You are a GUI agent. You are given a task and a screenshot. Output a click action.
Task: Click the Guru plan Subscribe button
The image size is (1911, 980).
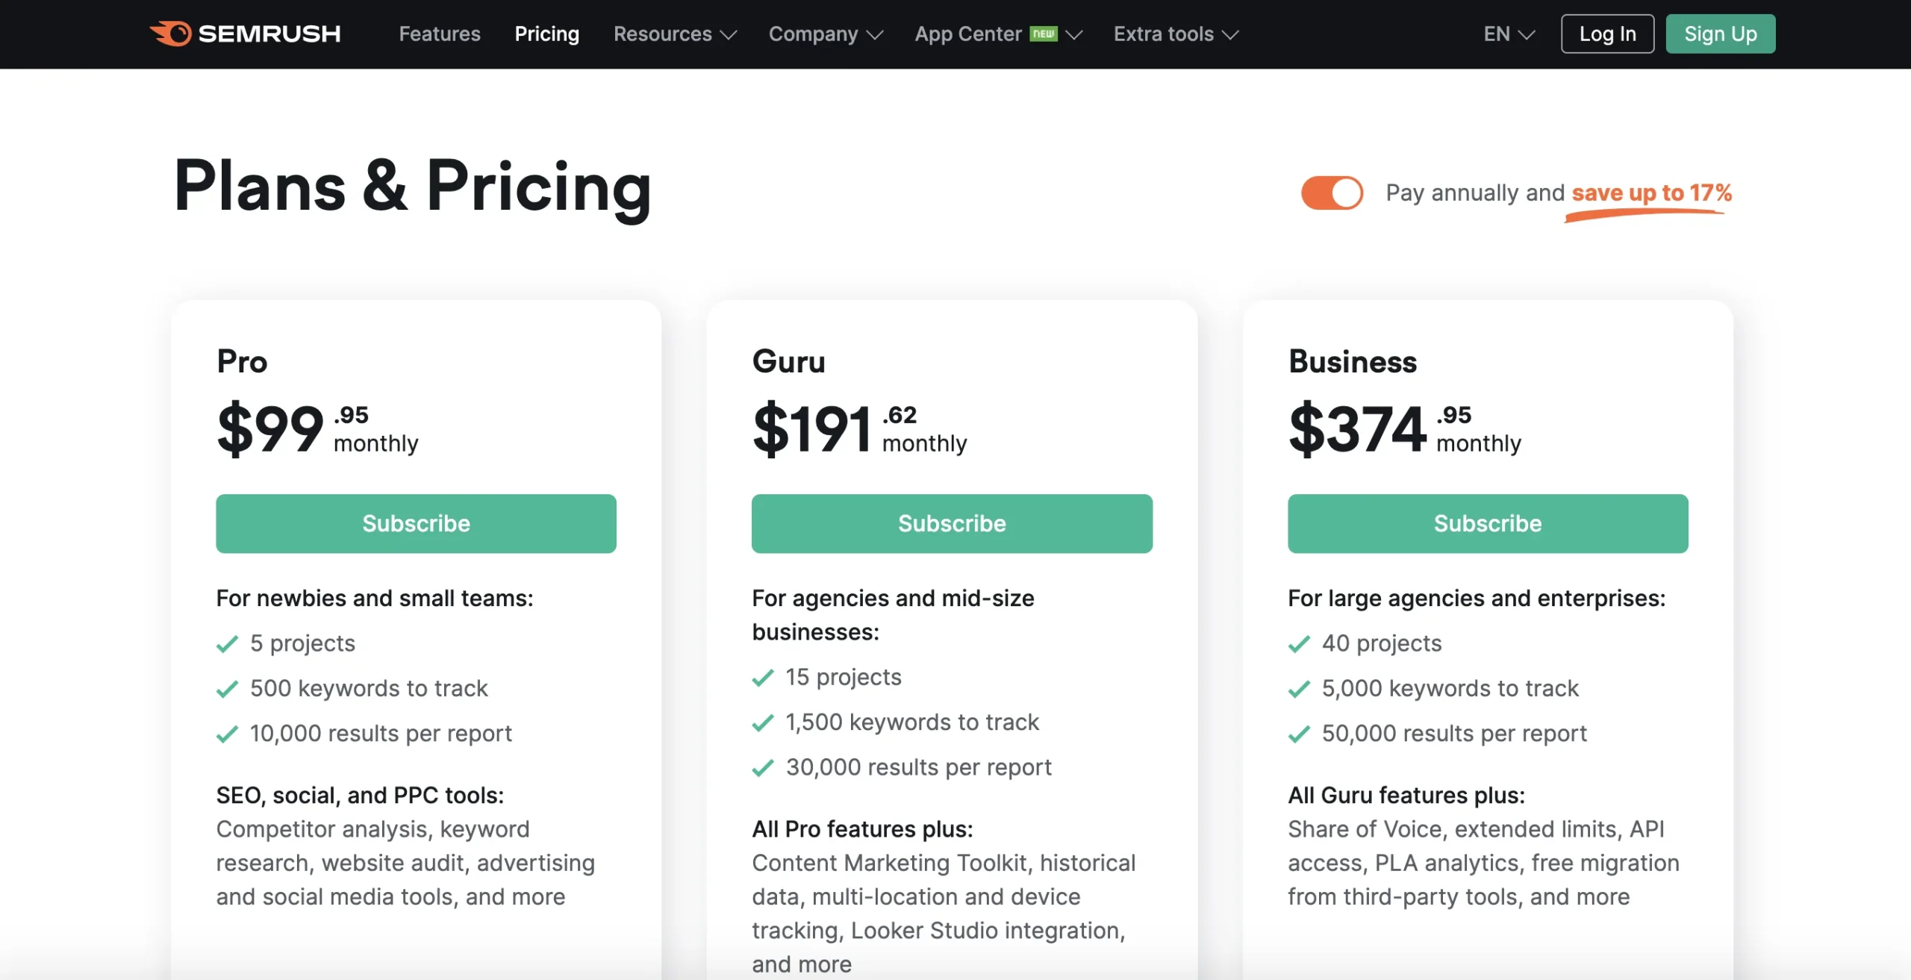tap(953, 522)
